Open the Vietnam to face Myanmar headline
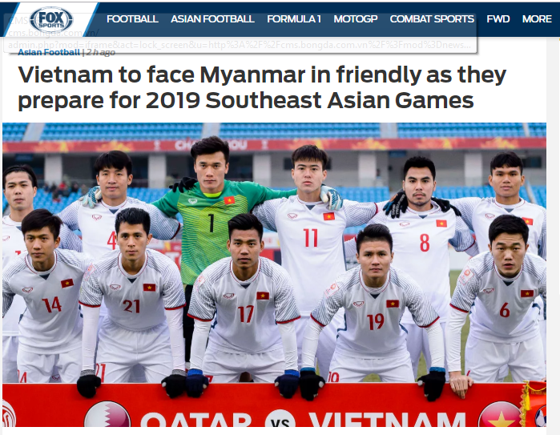 pos(262,87)
